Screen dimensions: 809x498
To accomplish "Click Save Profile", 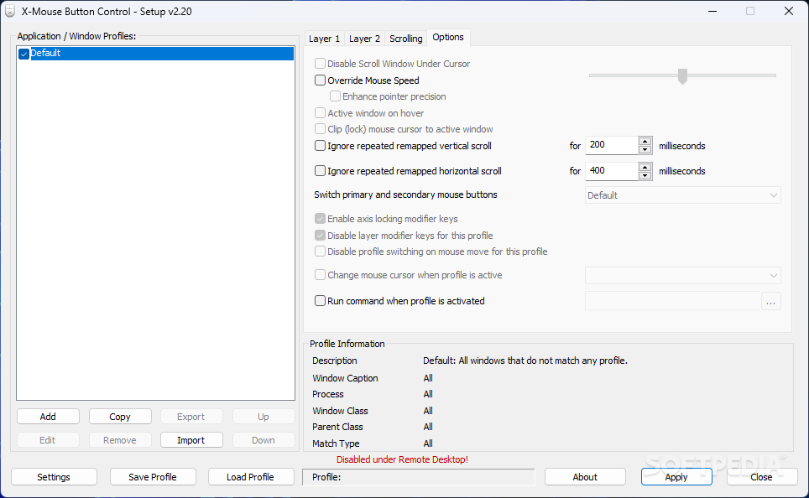I will coord(153,477).
